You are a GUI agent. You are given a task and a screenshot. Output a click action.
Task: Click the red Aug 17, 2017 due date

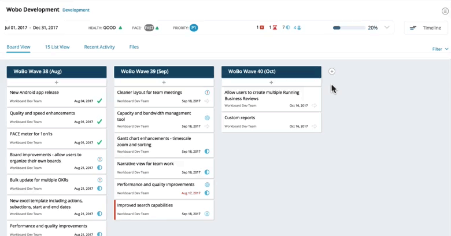coord(191,193)
